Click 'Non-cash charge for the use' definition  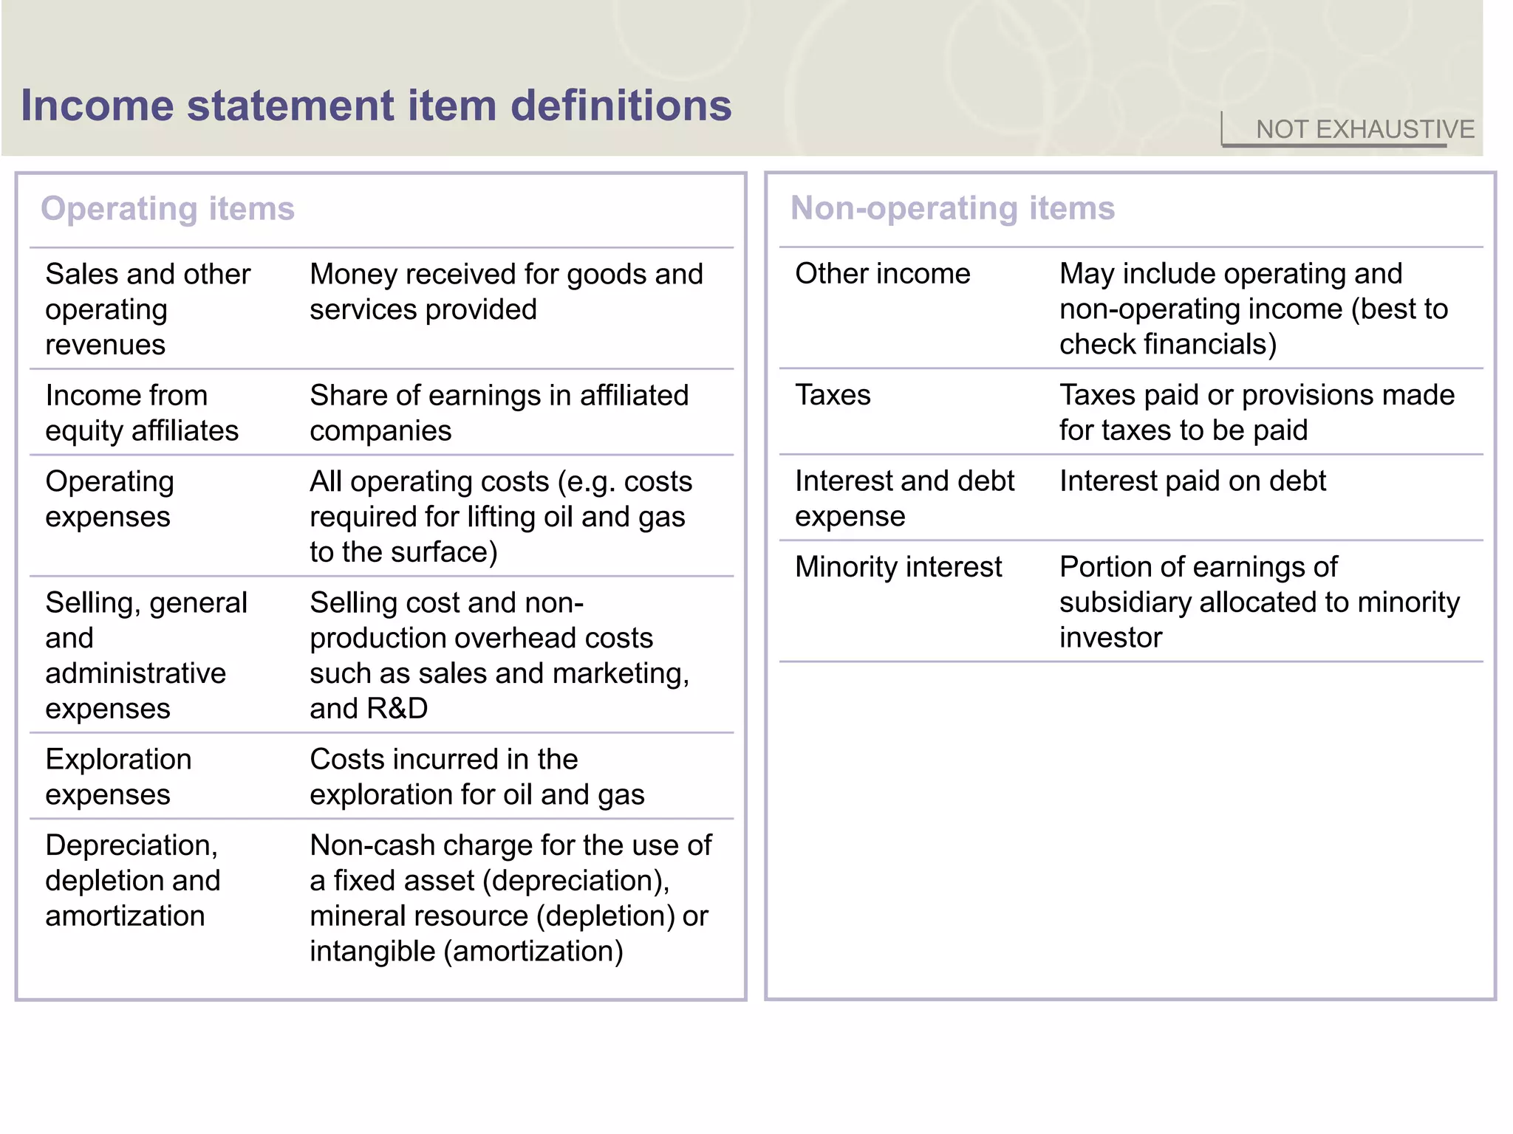(x=510, y=898)
